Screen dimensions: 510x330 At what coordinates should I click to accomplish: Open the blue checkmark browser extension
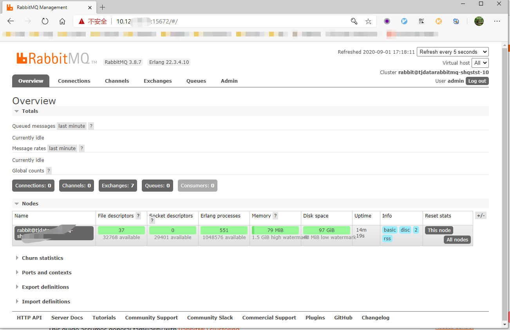click(x=404, y=21)
